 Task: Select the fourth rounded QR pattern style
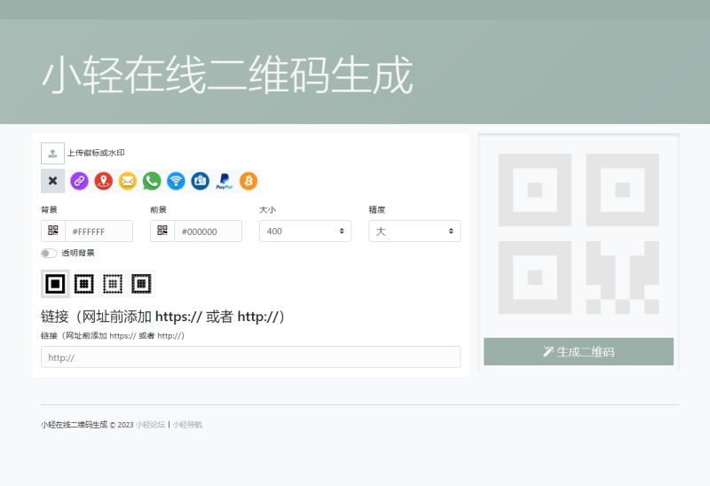coord(141,284)
